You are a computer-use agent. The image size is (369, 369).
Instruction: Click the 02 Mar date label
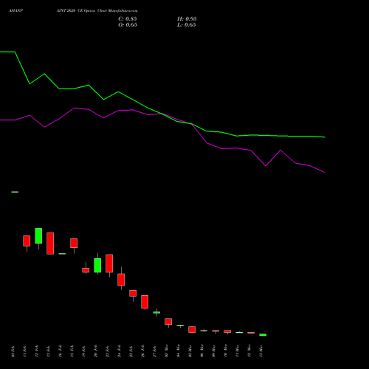[166, 351]
